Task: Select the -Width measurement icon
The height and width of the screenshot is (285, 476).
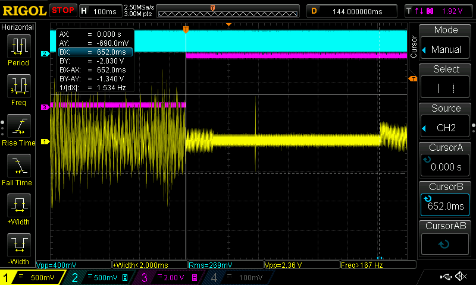Action: [19, 245]
